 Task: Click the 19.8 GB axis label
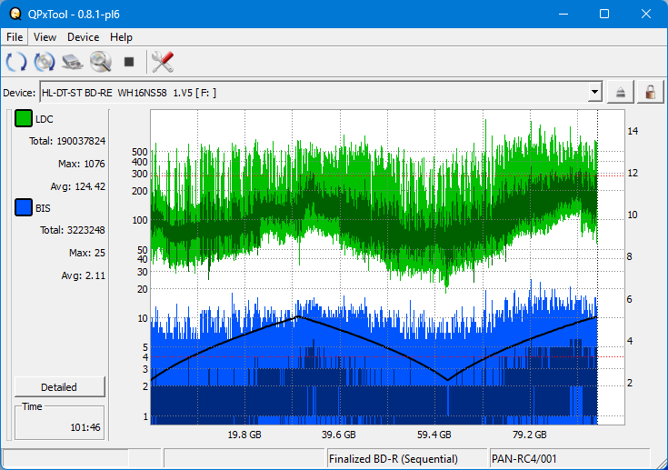click(244, 435)
